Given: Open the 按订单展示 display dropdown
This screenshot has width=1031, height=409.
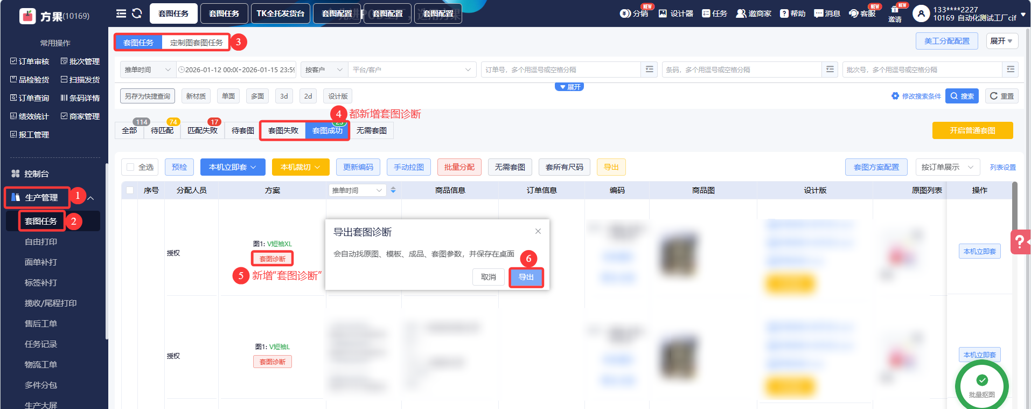Looking at the screenshot, I should point(947,167).
